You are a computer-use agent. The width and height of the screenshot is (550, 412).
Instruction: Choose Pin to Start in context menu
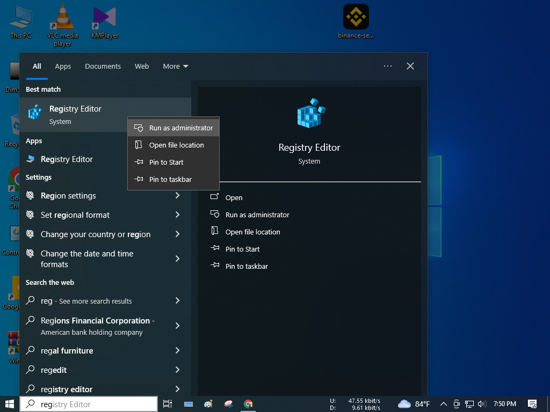tap(173, 162)
